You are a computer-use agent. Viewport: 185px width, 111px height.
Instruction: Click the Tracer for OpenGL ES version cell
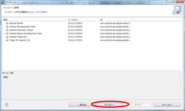(x=75, y=40)
